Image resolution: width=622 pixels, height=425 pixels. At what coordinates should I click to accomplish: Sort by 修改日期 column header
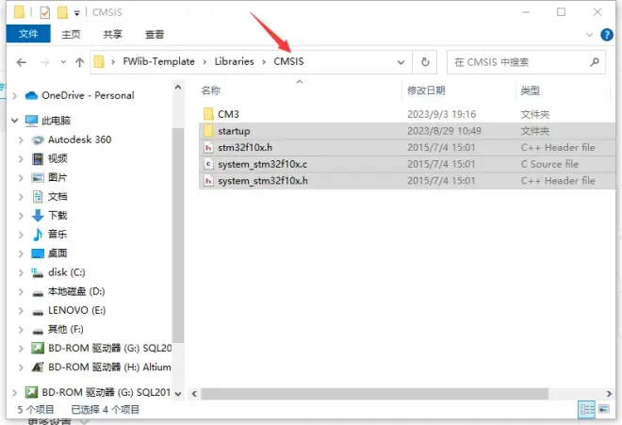pyautogui.click(x=426, y=90)
